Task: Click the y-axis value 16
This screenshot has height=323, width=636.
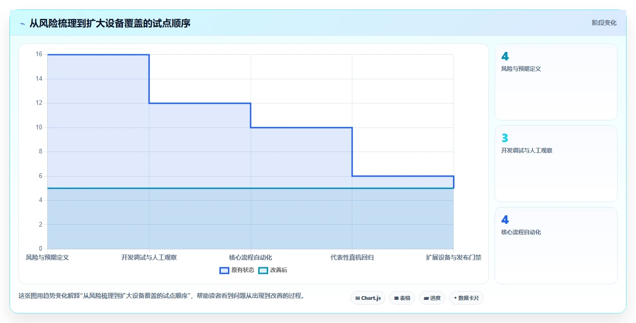Action: (x=39, y=54)
